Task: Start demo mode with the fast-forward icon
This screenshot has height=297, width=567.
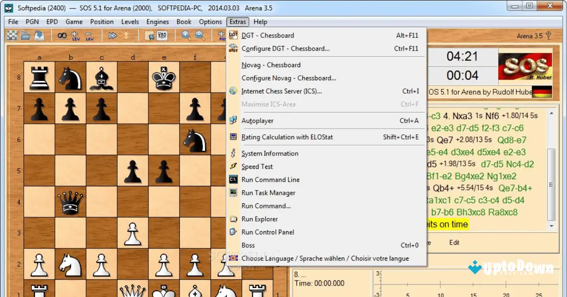Action: tap(112, 36)
